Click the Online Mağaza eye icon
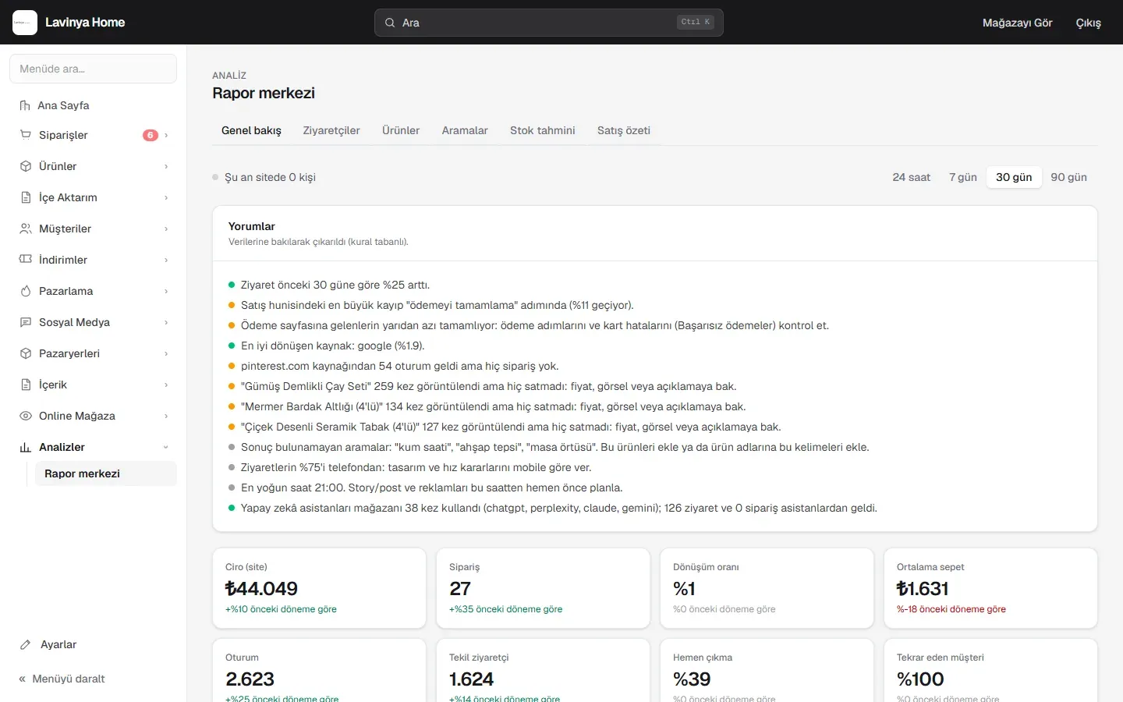 pyautogui.click(x=26, y=416)
